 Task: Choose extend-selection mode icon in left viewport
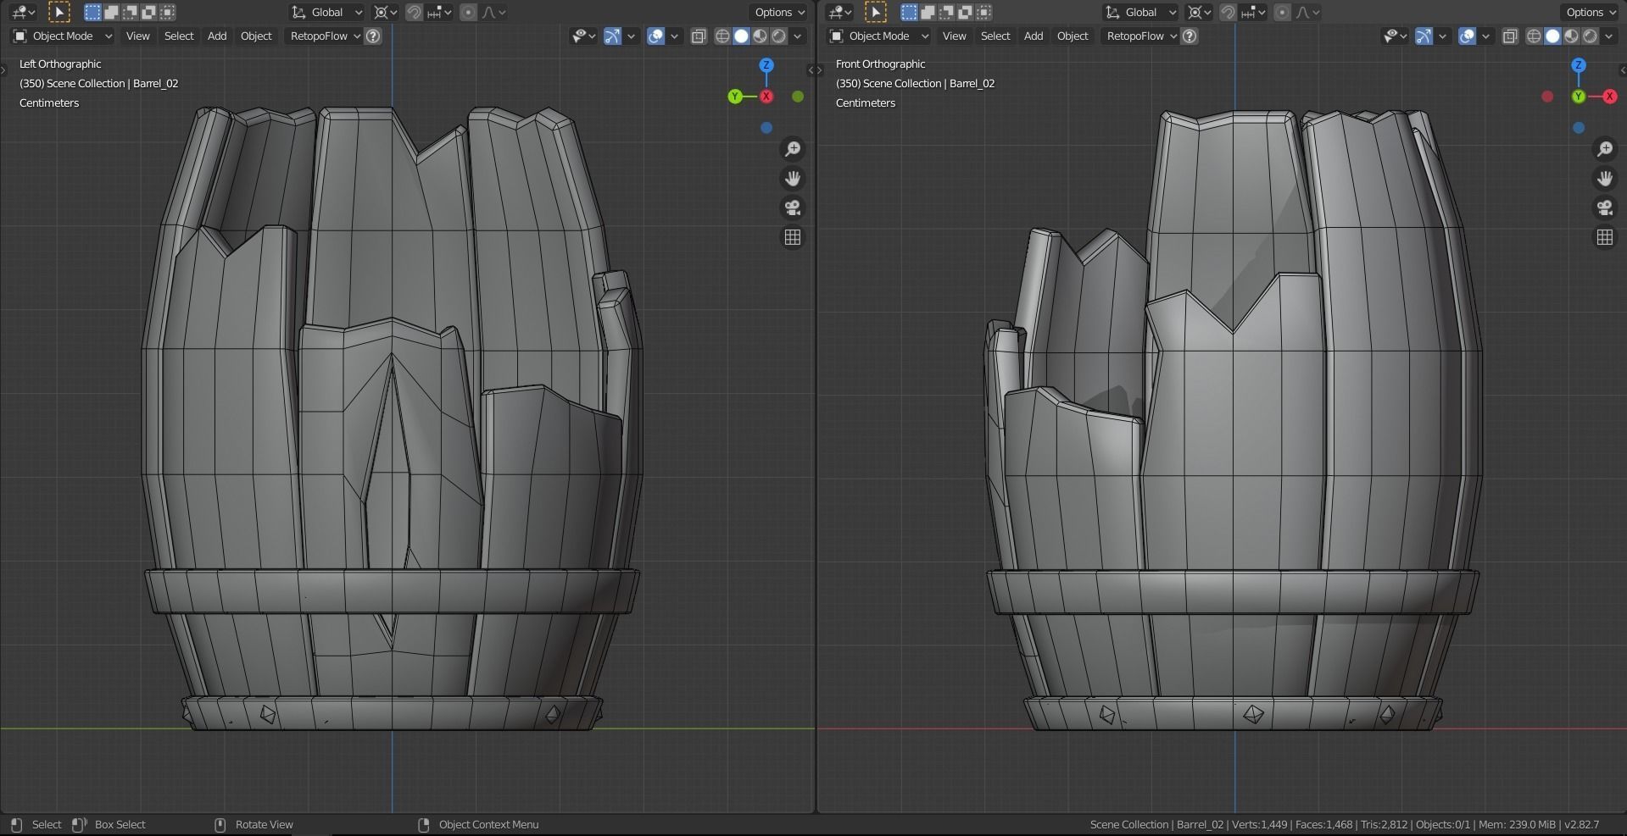(x=111, y=12)
